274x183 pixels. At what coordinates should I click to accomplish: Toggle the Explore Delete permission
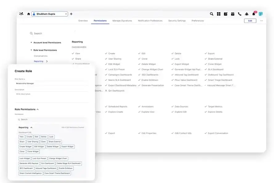click(x=206, y=112)
